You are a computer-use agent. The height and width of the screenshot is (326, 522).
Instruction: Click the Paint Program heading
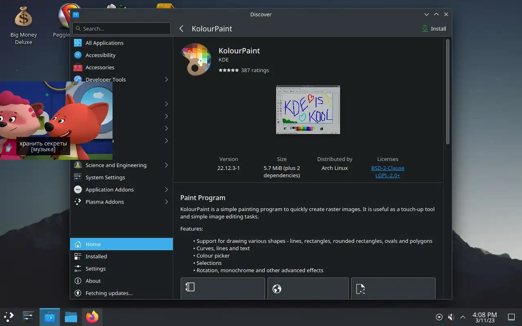[203, 198]
